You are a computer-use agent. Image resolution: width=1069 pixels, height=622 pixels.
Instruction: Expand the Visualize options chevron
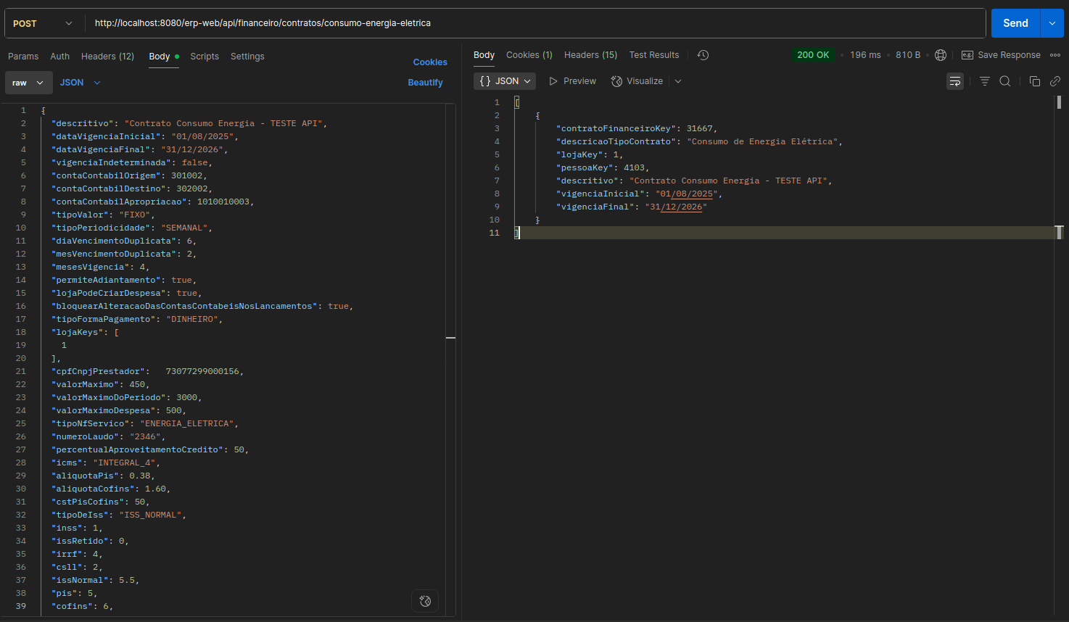point(678,81)
